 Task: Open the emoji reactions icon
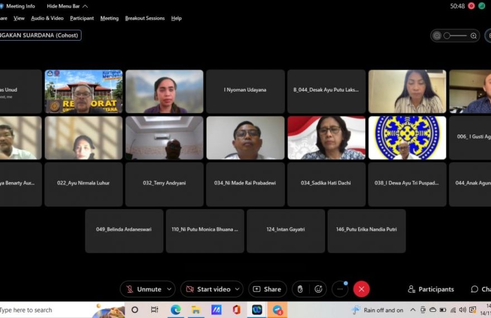[319, 289]
